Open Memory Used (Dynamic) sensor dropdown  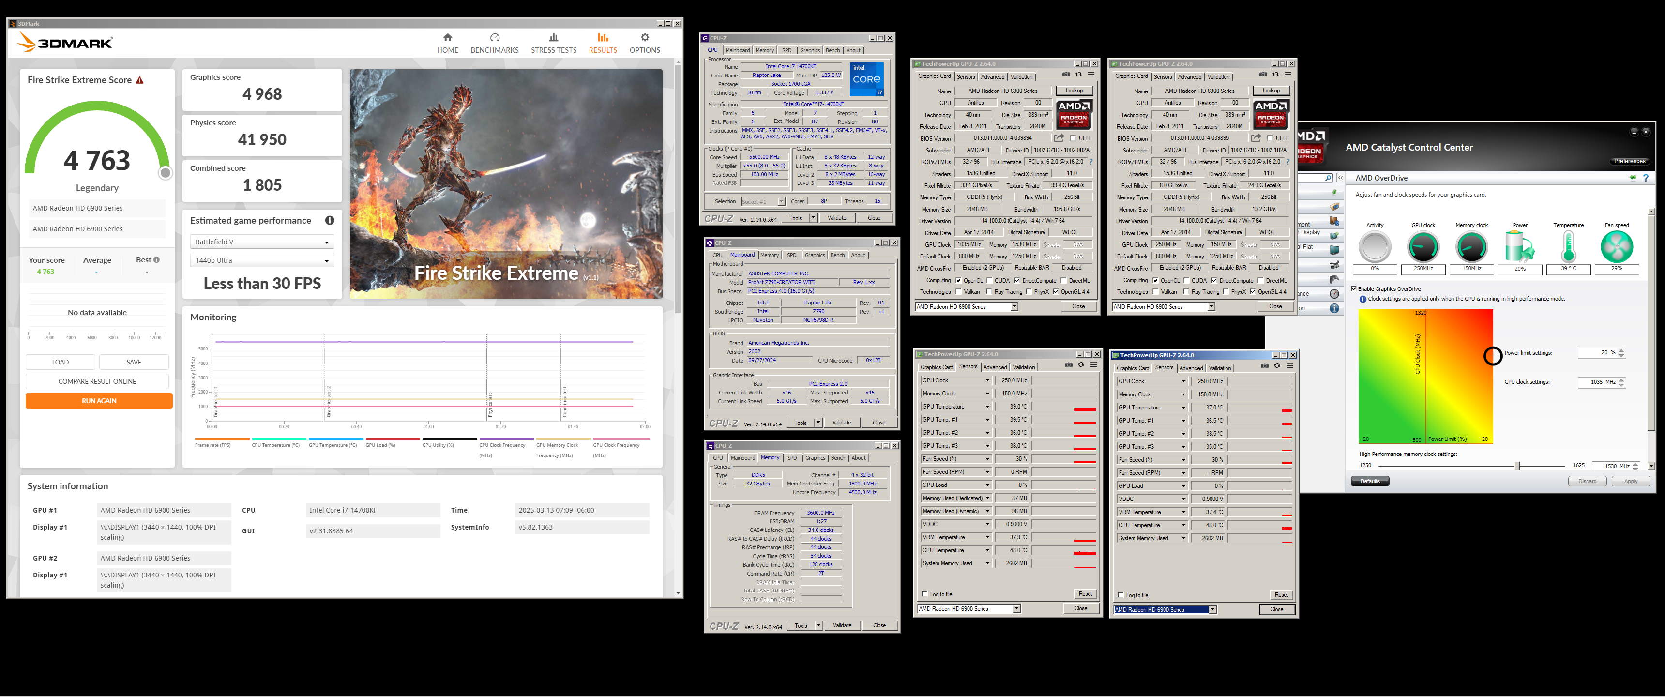click(987, 511)
